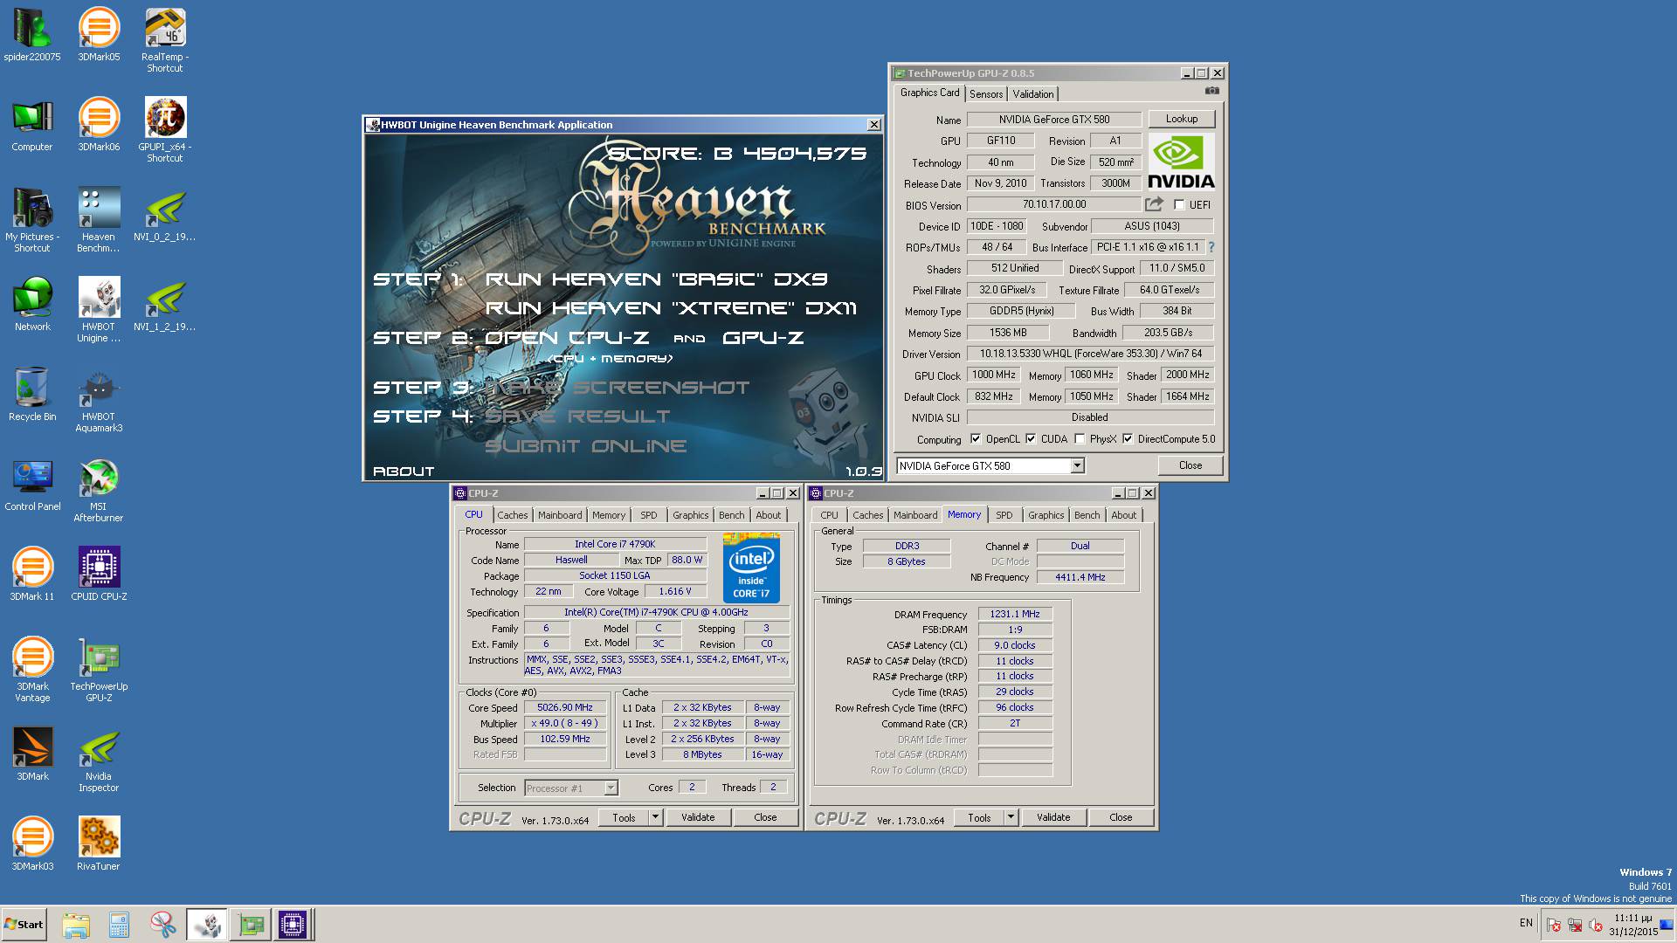Click Tools button in left CPU-Z window

tap(624, 817)
